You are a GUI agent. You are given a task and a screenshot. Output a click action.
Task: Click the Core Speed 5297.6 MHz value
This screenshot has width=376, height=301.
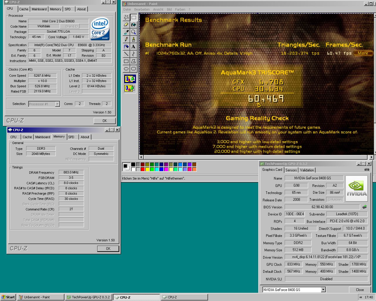click(42, 76)
